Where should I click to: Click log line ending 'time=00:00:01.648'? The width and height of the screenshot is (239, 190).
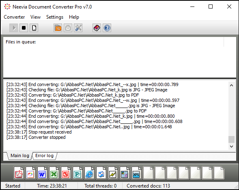click(x=89, y=127)
